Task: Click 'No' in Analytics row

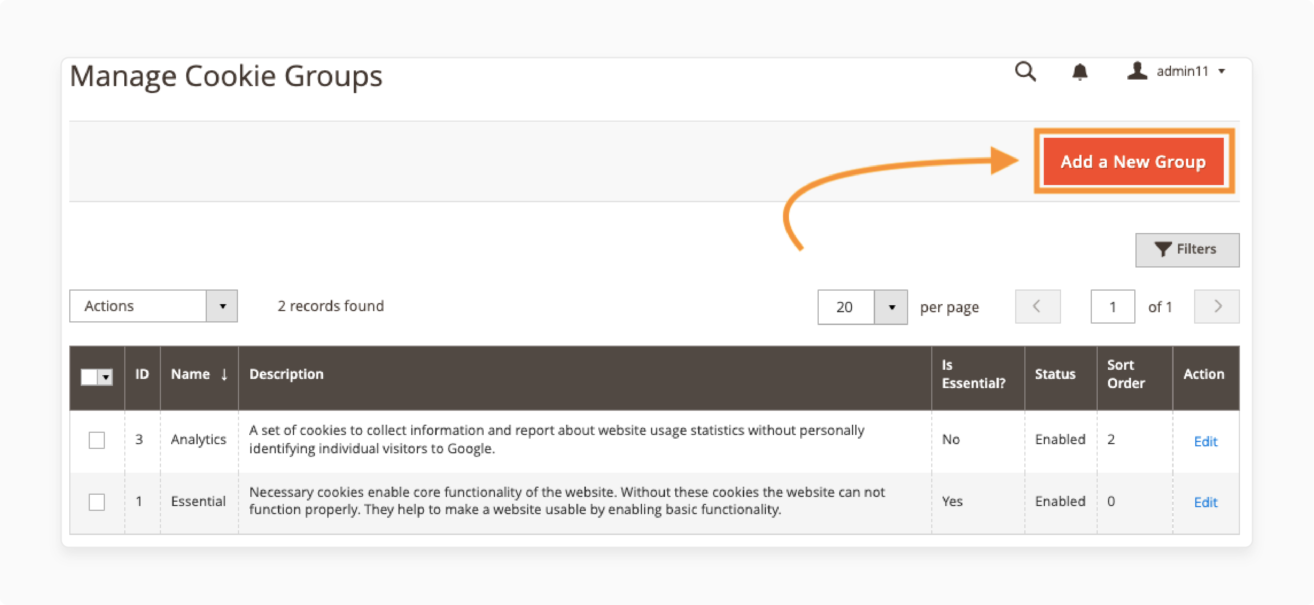Action: click(x=950, y=440)
